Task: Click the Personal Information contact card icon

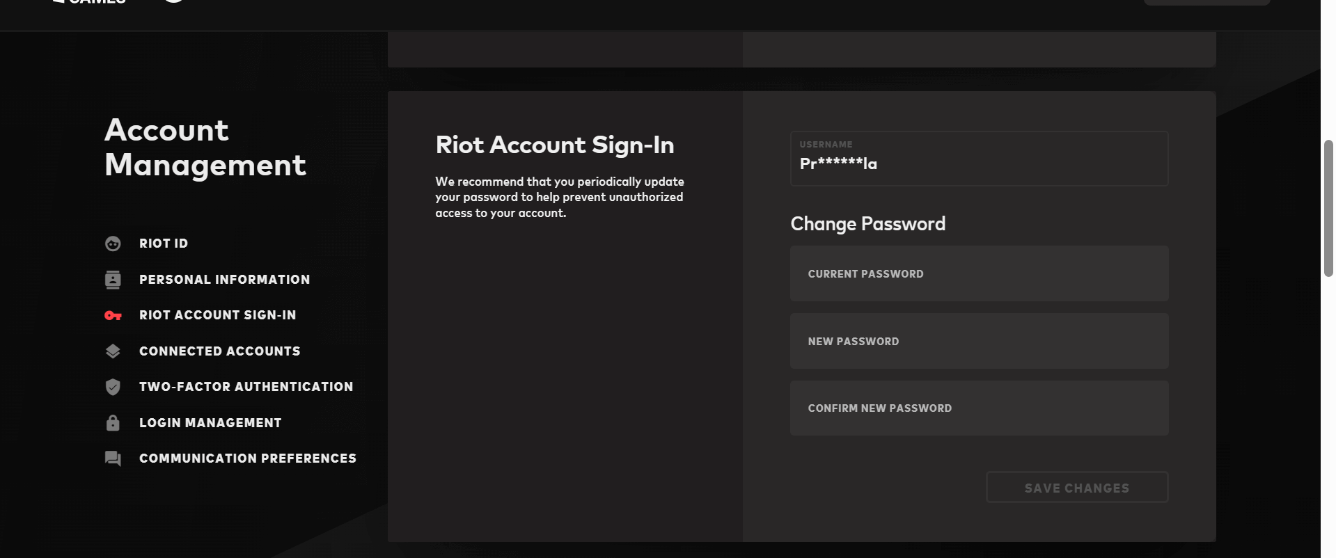Action: pyautogui.click(x=113, y=280)
